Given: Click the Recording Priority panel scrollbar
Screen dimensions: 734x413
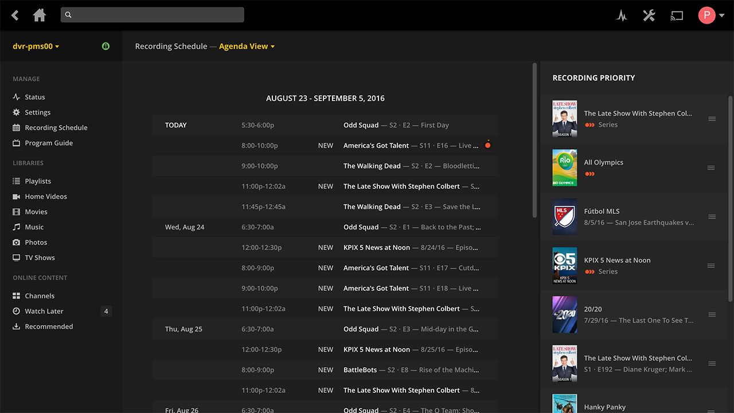Looking at the screenshot, I should pos(730,198).
